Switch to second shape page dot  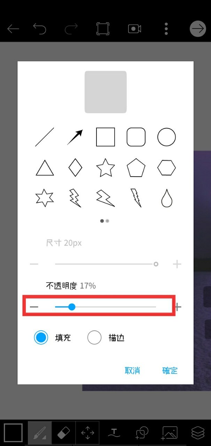108,221
